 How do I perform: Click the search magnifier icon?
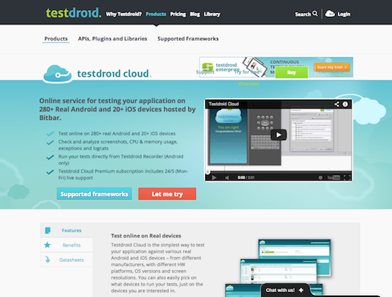[315, 14]
